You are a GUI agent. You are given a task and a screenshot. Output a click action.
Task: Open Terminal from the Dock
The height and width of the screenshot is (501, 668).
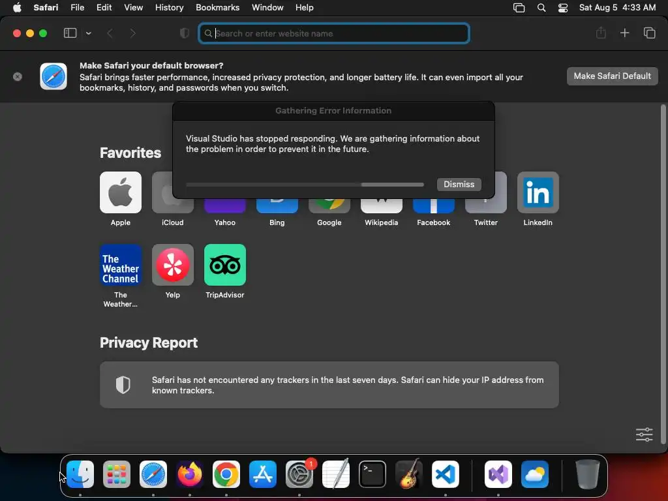[372, 474]
